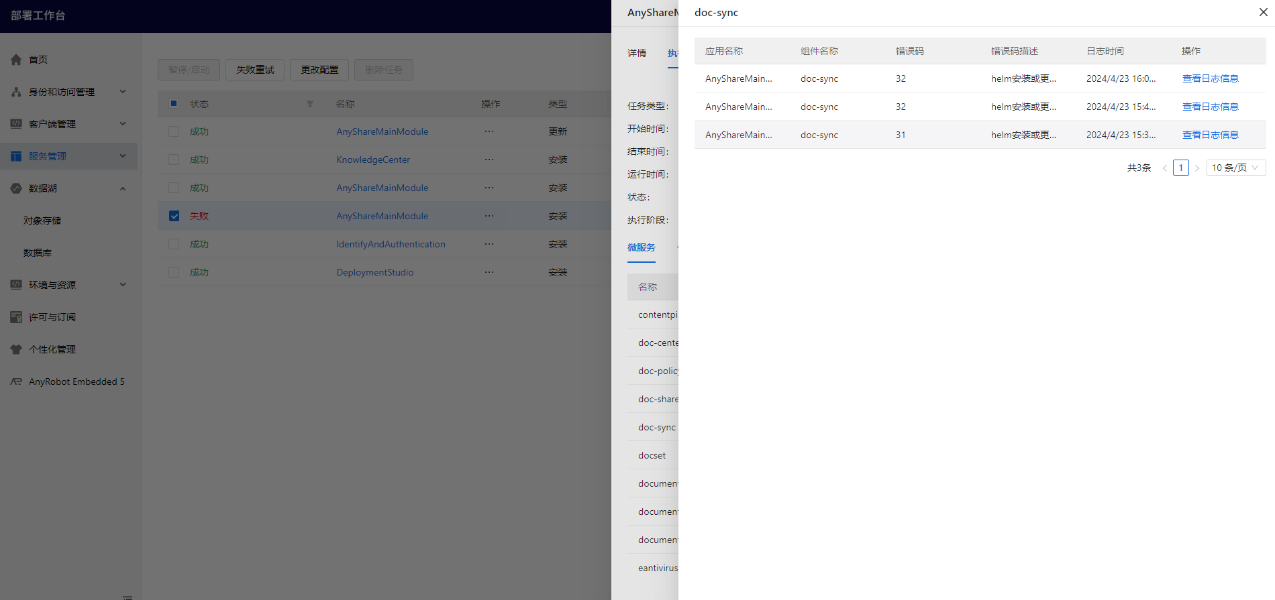Open 查看日志信息 for the error code 31 log
1275x600 pixels.
(1210, 135)
